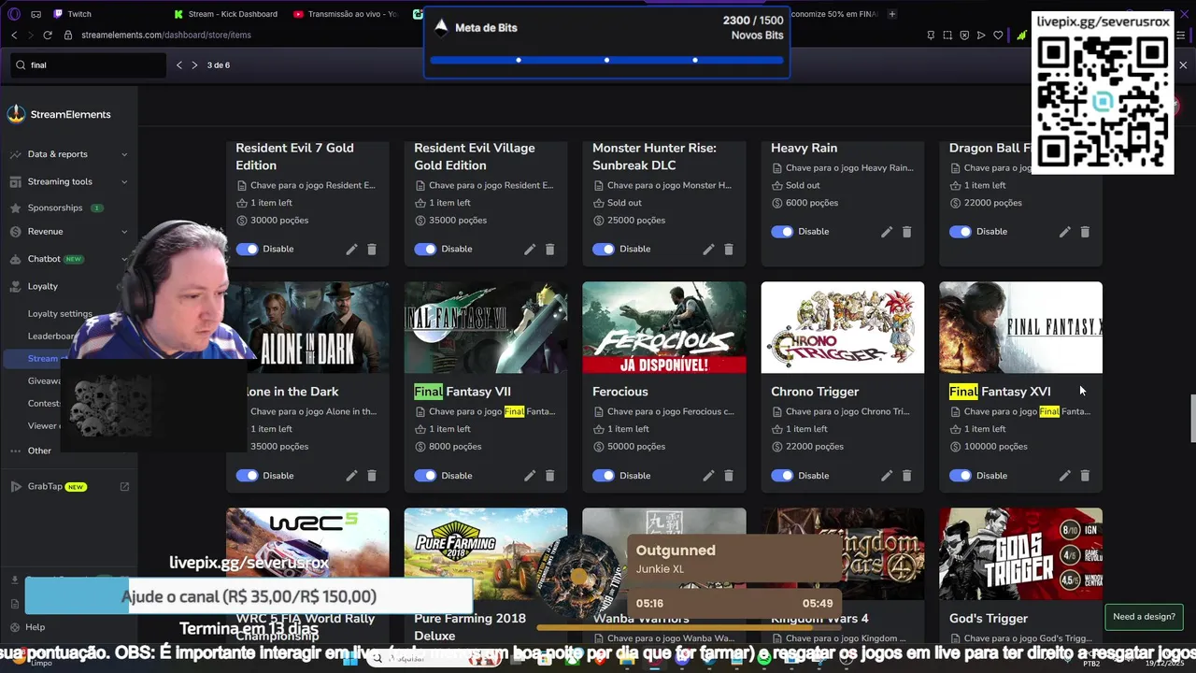The height and width of the screenshot is (673, 1196).
Task: Open the Loyalty sidebar section
Action: click(x=42, y=286)
